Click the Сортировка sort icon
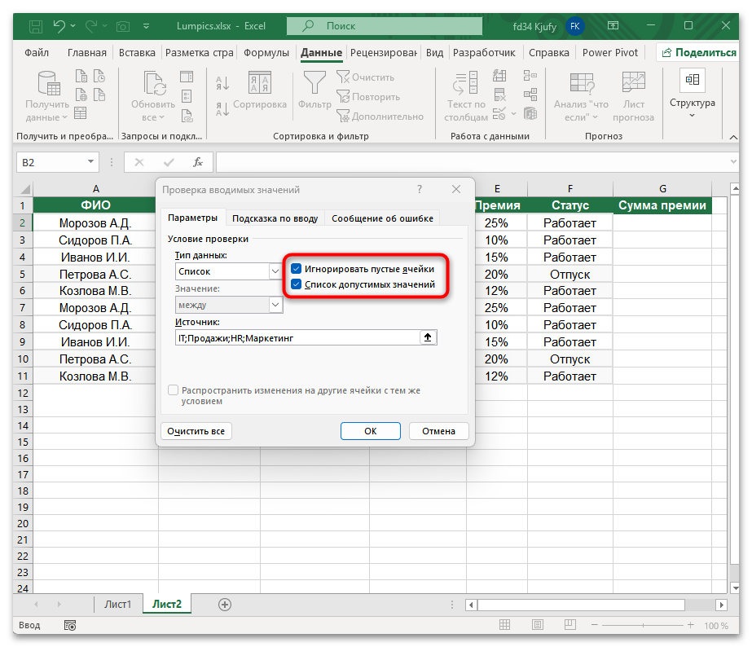Image resolution: width=752 pixels, height=647 pixels. [x=259, y=83]
